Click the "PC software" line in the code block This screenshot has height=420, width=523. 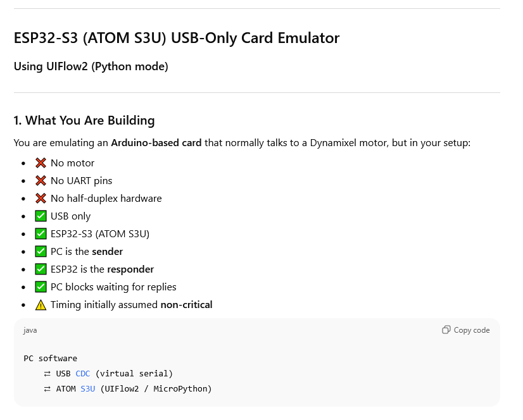coord(50,358)
